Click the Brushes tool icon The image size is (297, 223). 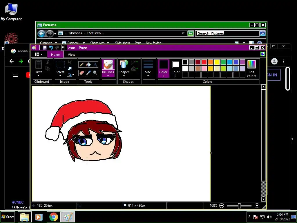click(x=108, y=65)
